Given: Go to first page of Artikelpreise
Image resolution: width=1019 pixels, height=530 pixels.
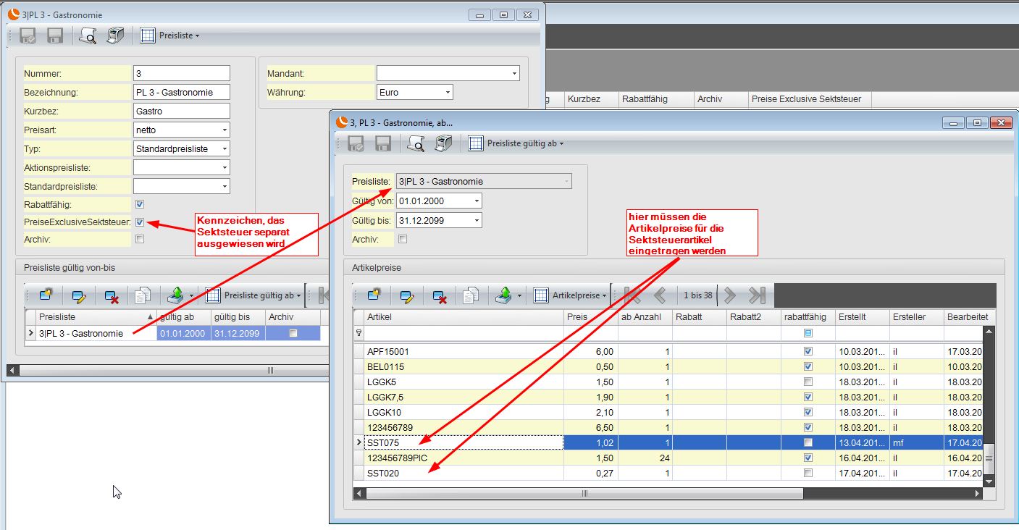Looking at the screenshot, I should pos(632,295).
